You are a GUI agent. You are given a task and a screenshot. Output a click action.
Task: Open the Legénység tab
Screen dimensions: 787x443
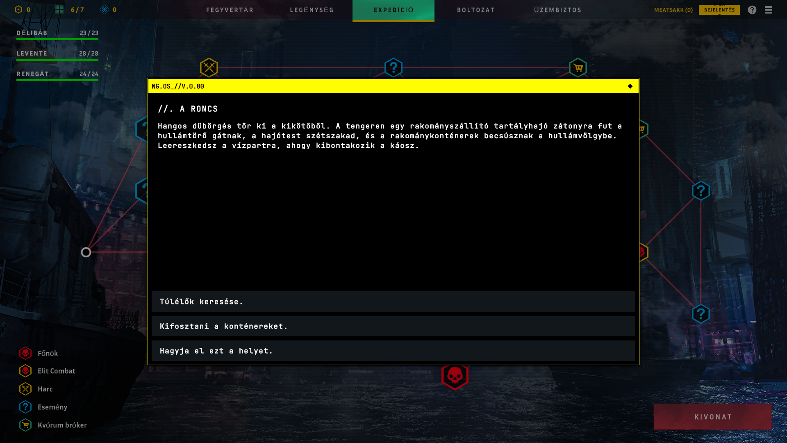click(312, 10)
